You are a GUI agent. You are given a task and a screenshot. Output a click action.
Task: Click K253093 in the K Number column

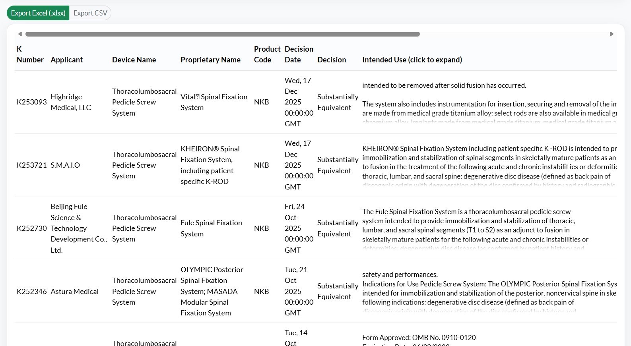pyautogui.click(x=32, y=102)
